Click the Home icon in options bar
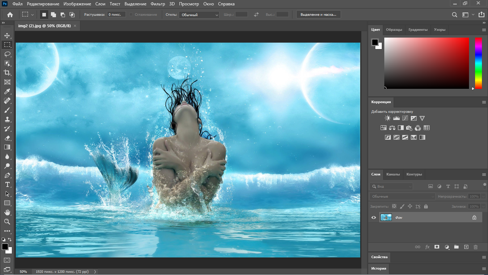Screen dimensions: 488x275 point(10,15)
